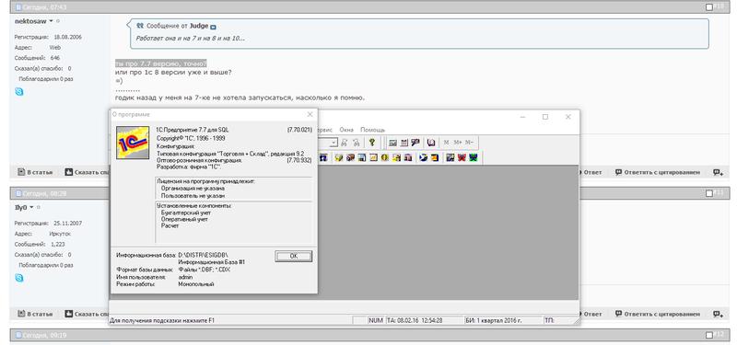The width and height of the screenshot is (737, 345).
Task: Click the calendar toolbar icon
Action: [x=404, y=143]
